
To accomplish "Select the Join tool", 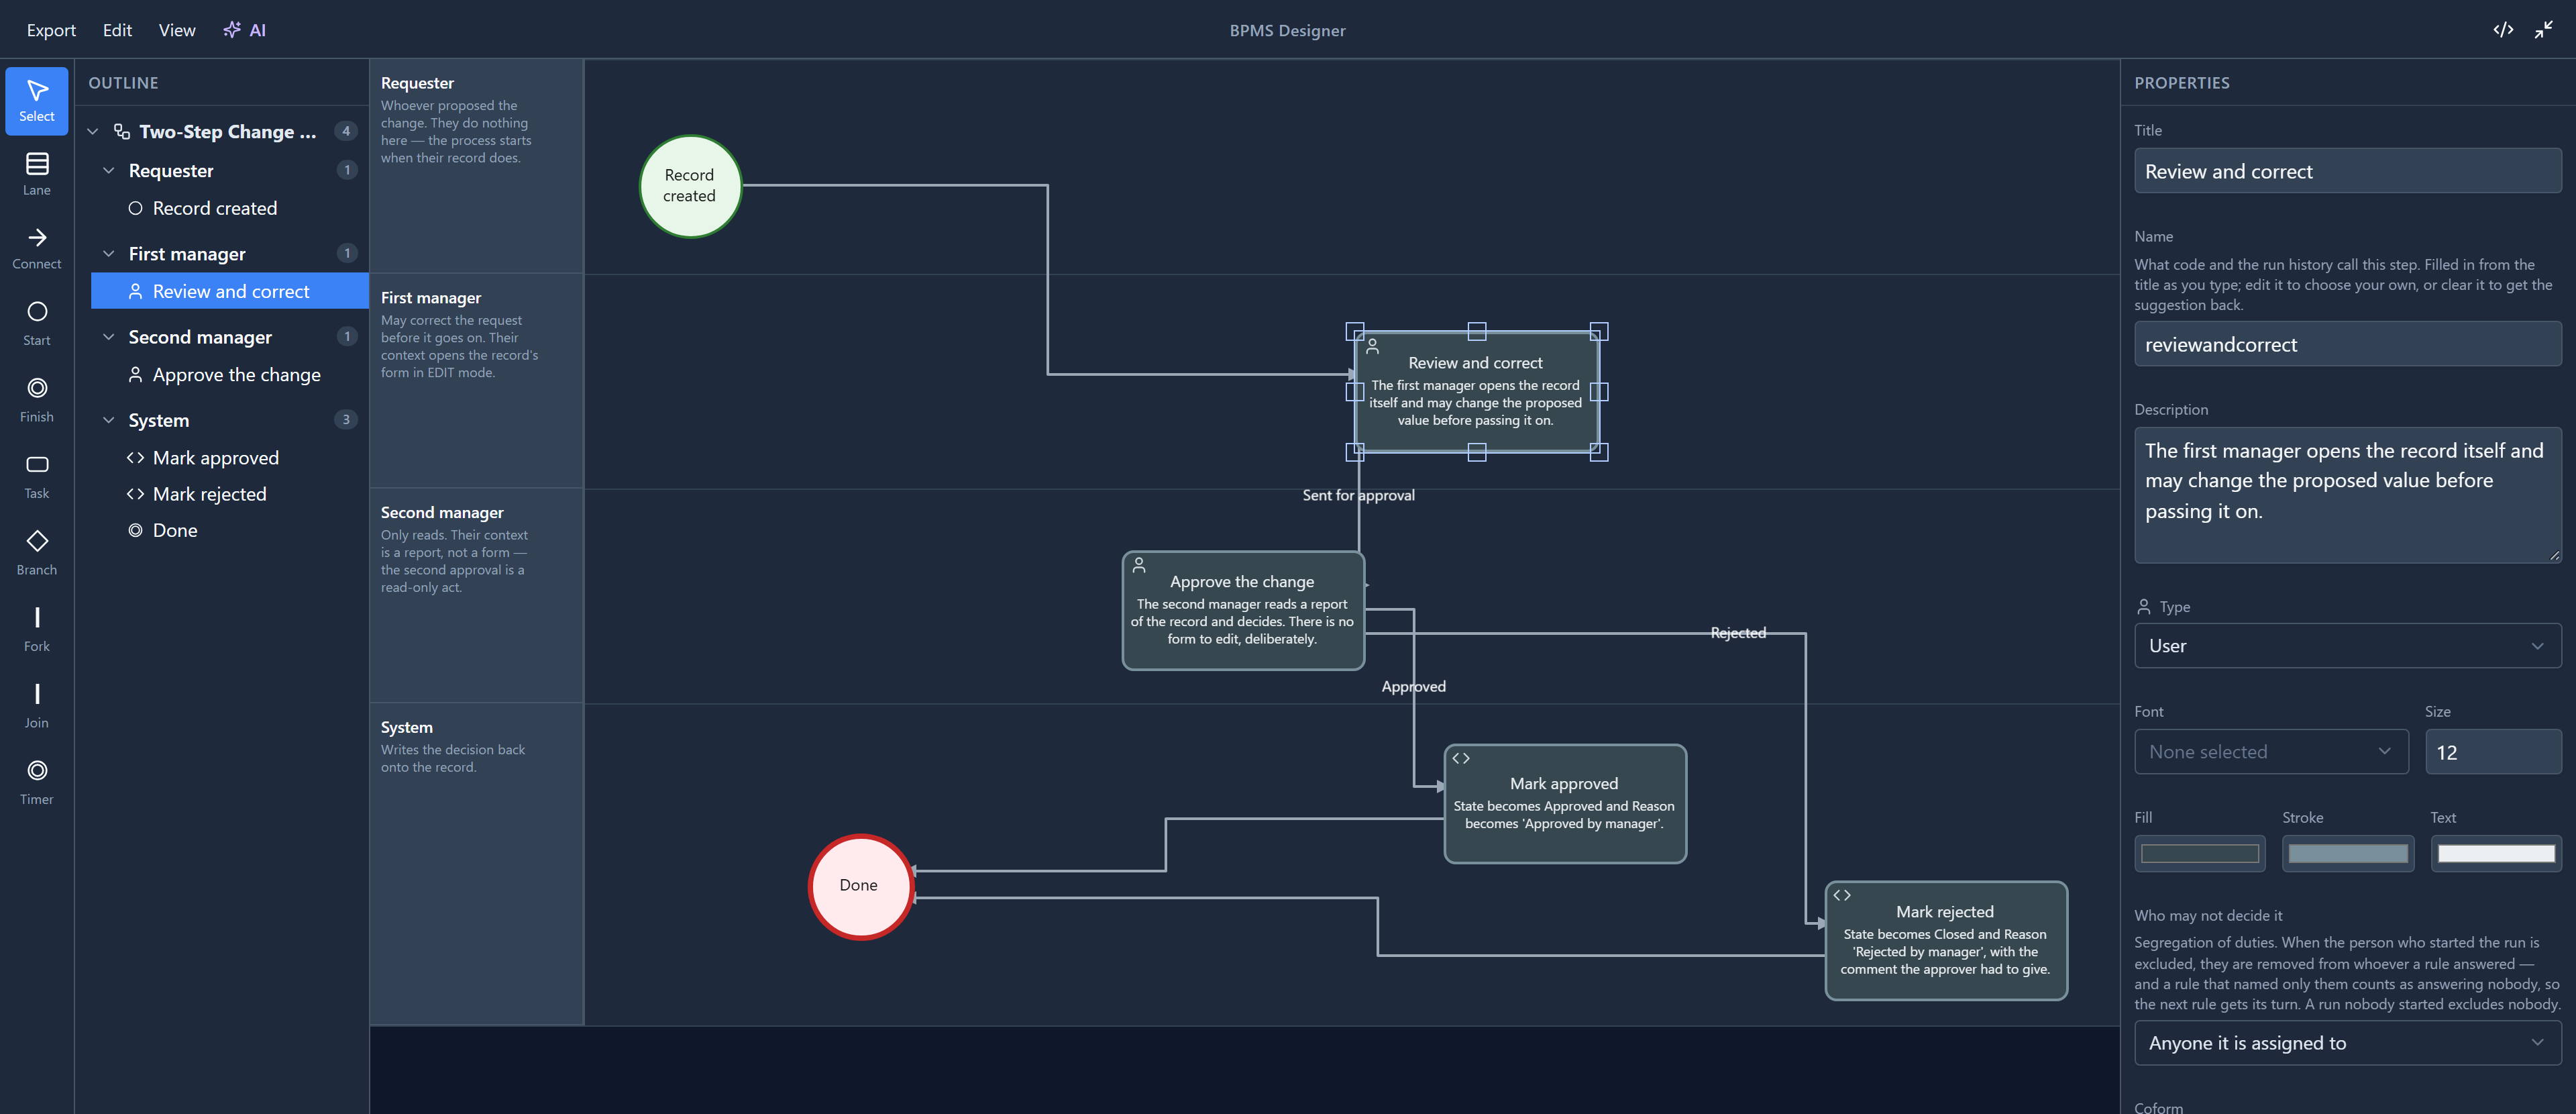I will (x=37, y=706).
